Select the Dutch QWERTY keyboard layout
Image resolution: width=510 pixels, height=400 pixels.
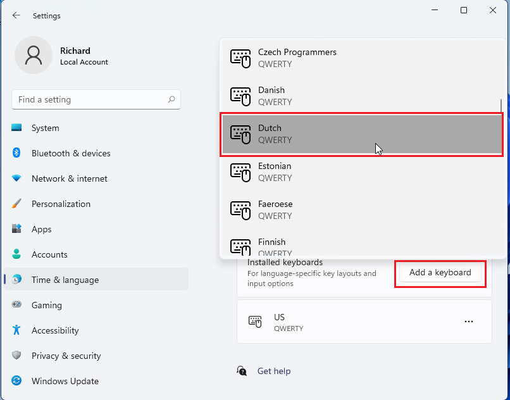361,134
